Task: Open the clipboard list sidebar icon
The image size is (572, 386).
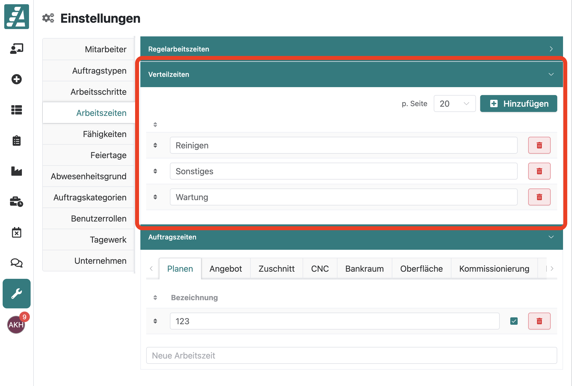Action: (16, 141)
